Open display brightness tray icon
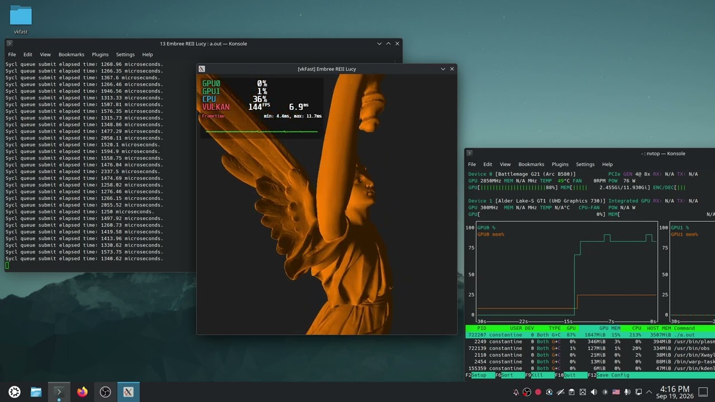The width and height of the screenshot is (715, 402). pos(605,392)
